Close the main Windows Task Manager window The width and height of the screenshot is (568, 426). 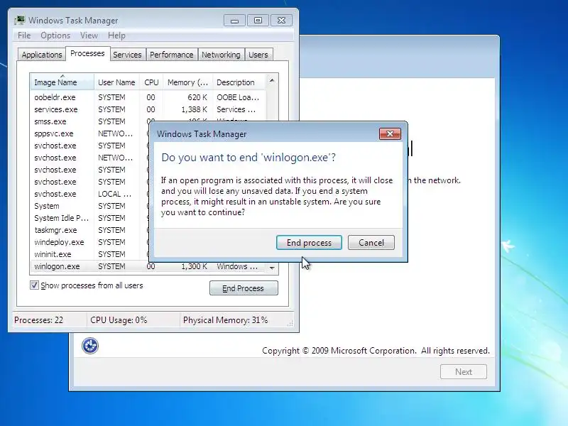point(281,21)
